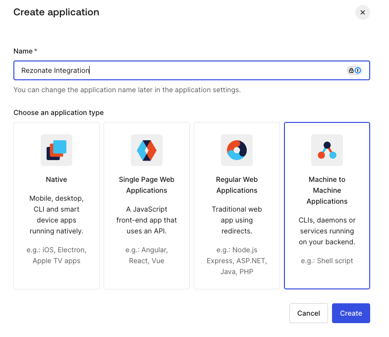Click the Native application type icon
Image resolution: width=389 pixels, height=337 pixels.
(x=56, y=150)
